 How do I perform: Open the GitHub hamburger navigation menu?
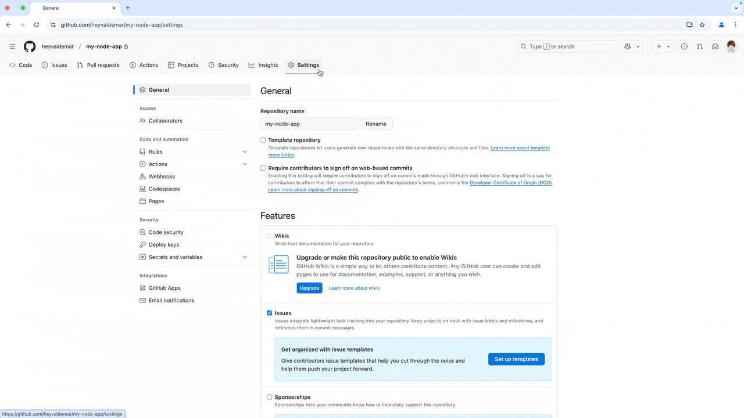[12, 46]
